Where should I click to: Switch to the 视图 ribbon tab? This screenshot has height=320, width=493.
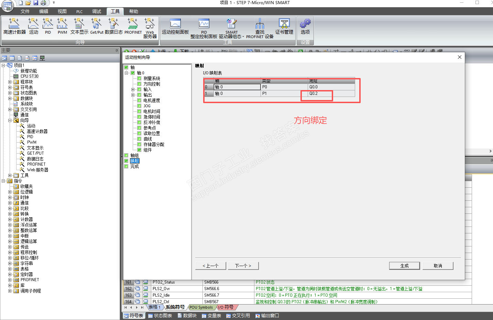tap(62, 11)
